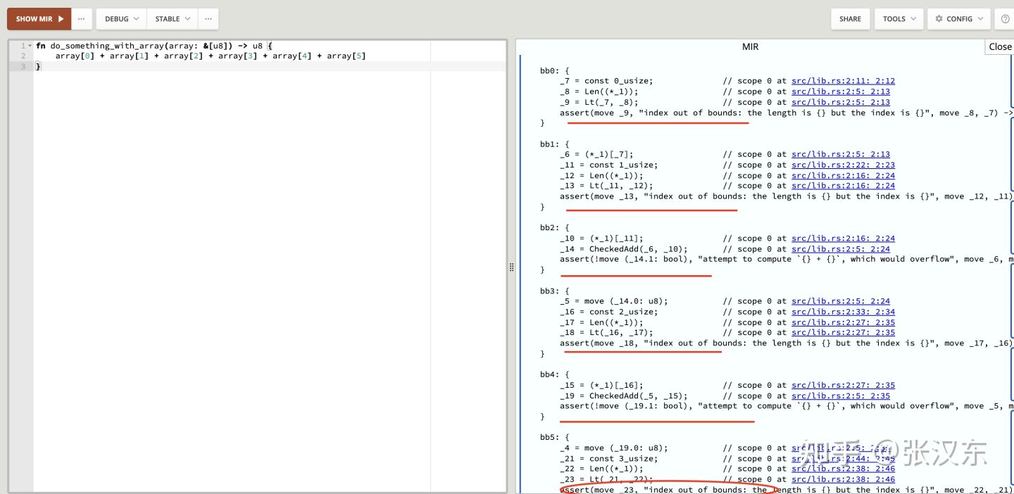Image resolution: width=1014 pixels, height=494 pixels.
Task: Open the src/lib.rs:2:16: 2:24 link in bb2
Action: pyautogui.click(x=843, y=239)
